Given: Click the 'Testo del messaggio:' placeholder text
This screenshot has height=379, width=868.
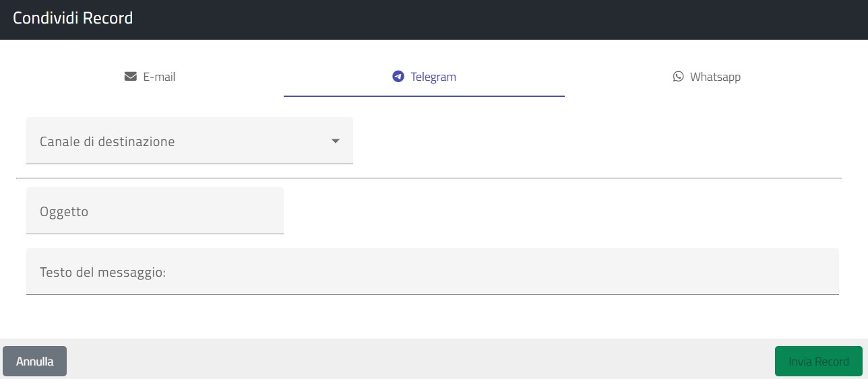Looking at the screenshot, I should (102, 272).
